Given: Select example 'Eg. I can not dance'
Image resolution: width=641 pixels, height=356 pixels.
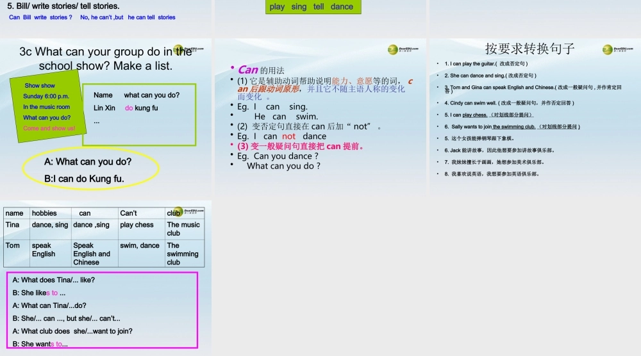Looking at the screenshot, I should pyautogui.click(x=281, y=136).
